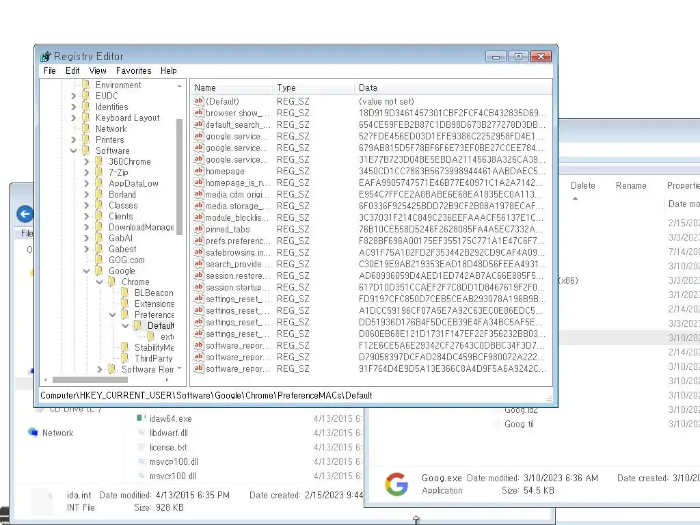Image resolution: width=700 pixels, height=525 pixels.
Task: Open the Edit menu in Registry Editor
Action: pyautogui.click(x=72, y=70)
